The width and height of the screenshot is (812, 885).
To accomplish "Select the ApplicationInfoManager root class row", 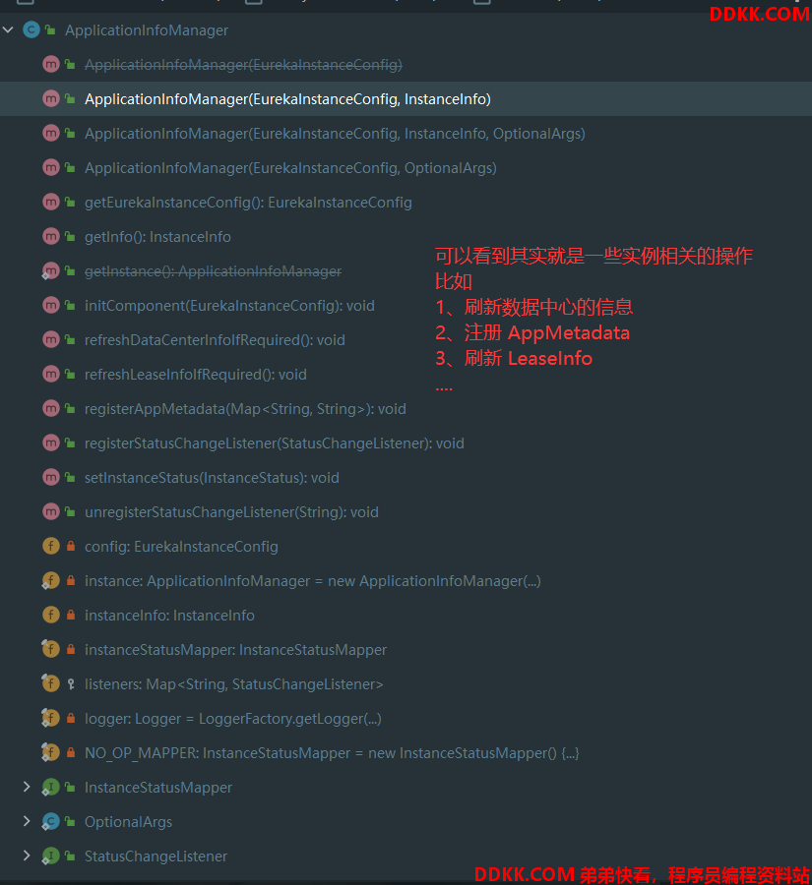I will point(406,29).
